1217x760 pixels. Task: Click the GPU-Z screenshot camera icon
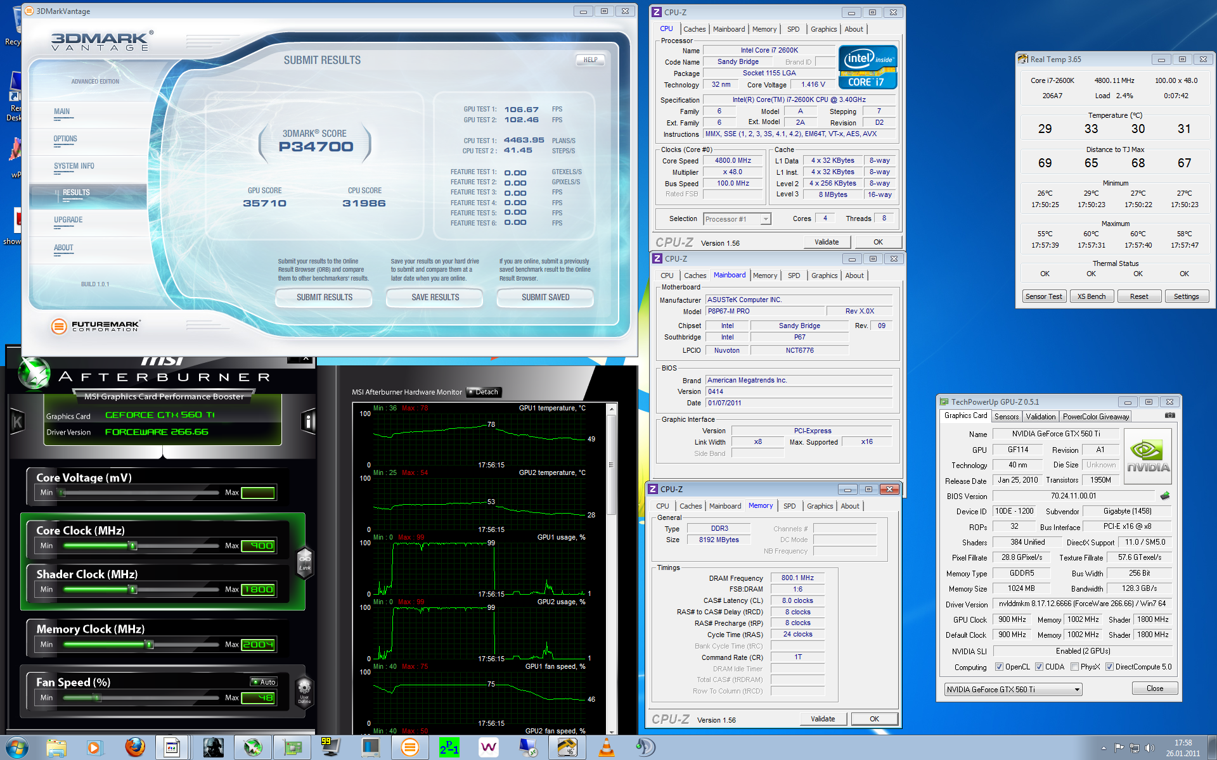click(x=1170, y=416)
